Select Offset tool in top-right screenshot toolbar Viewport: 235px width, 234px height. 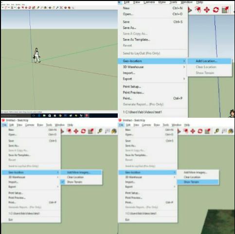(x=198, y=10)
